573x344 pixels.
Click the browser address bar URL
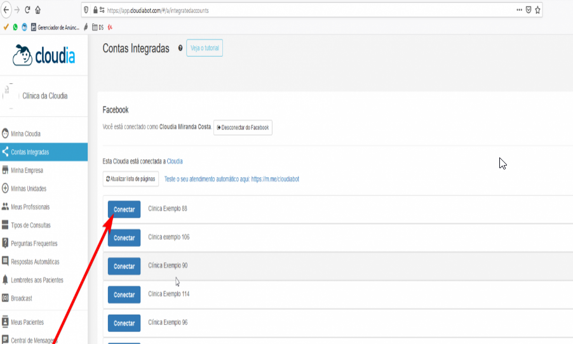158,11
